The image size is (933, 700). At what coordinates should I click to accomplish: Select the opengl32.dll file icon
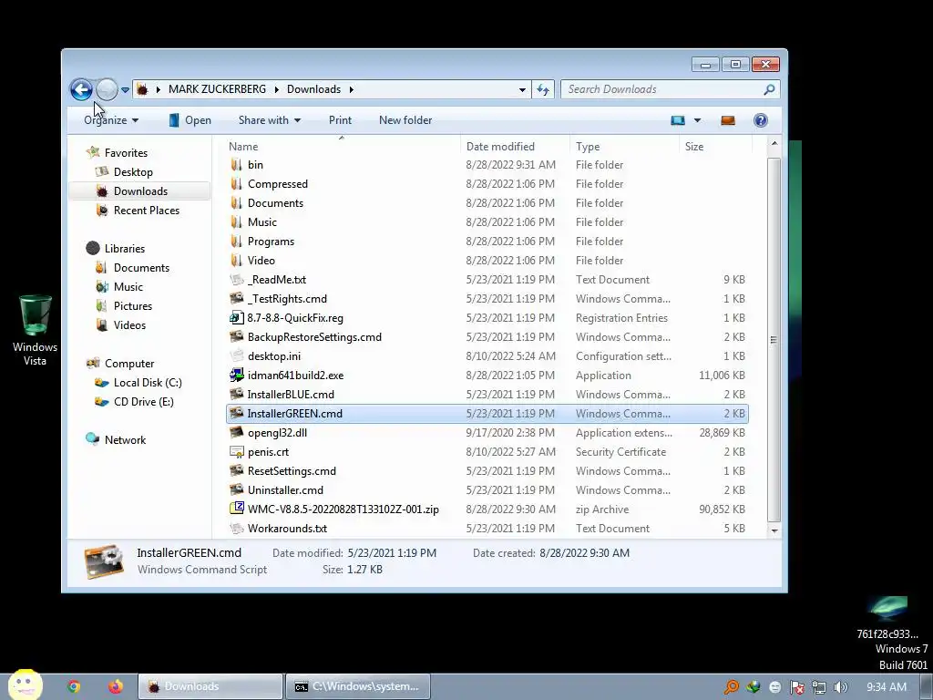click(x=236, y=432)
